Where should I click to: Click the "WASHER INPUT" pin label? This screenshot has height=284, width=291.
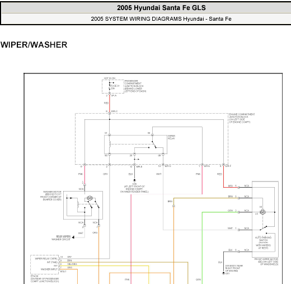pos(49,269)
